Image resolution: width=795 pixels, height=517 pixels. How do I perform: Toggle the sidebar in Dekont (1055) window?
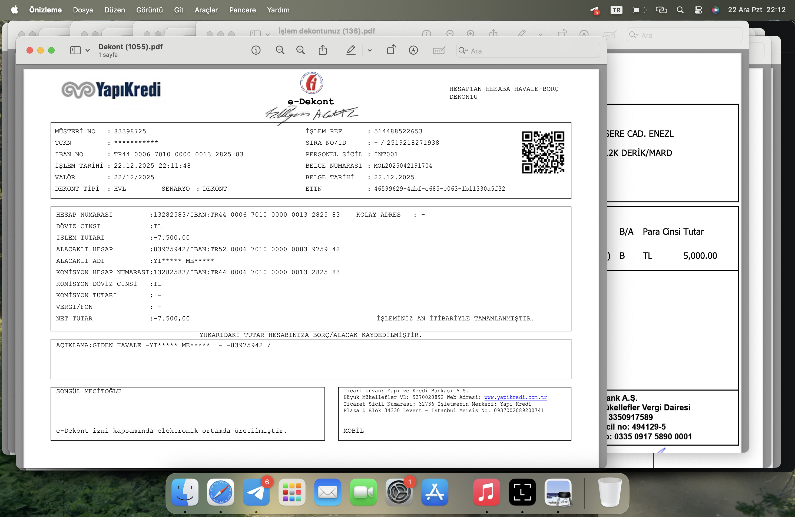[75, 51]
